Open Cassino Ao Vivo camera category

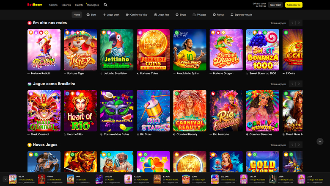pos(137,15)
